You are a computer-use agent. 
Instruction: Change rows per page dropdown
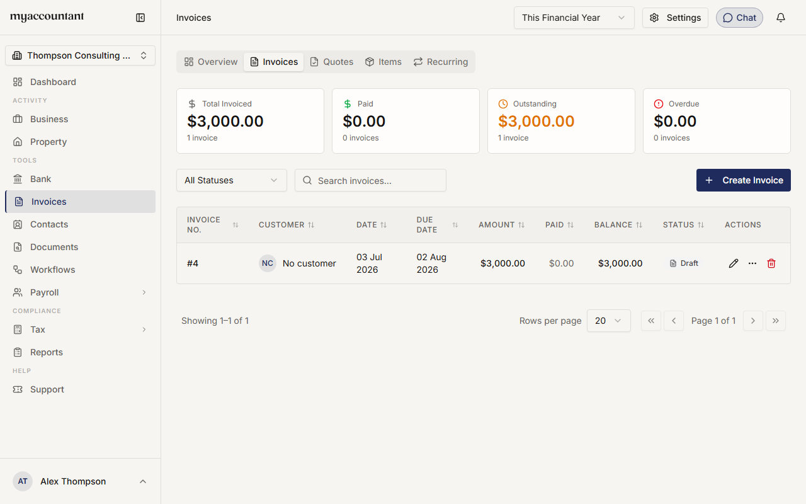pos(609,321)
